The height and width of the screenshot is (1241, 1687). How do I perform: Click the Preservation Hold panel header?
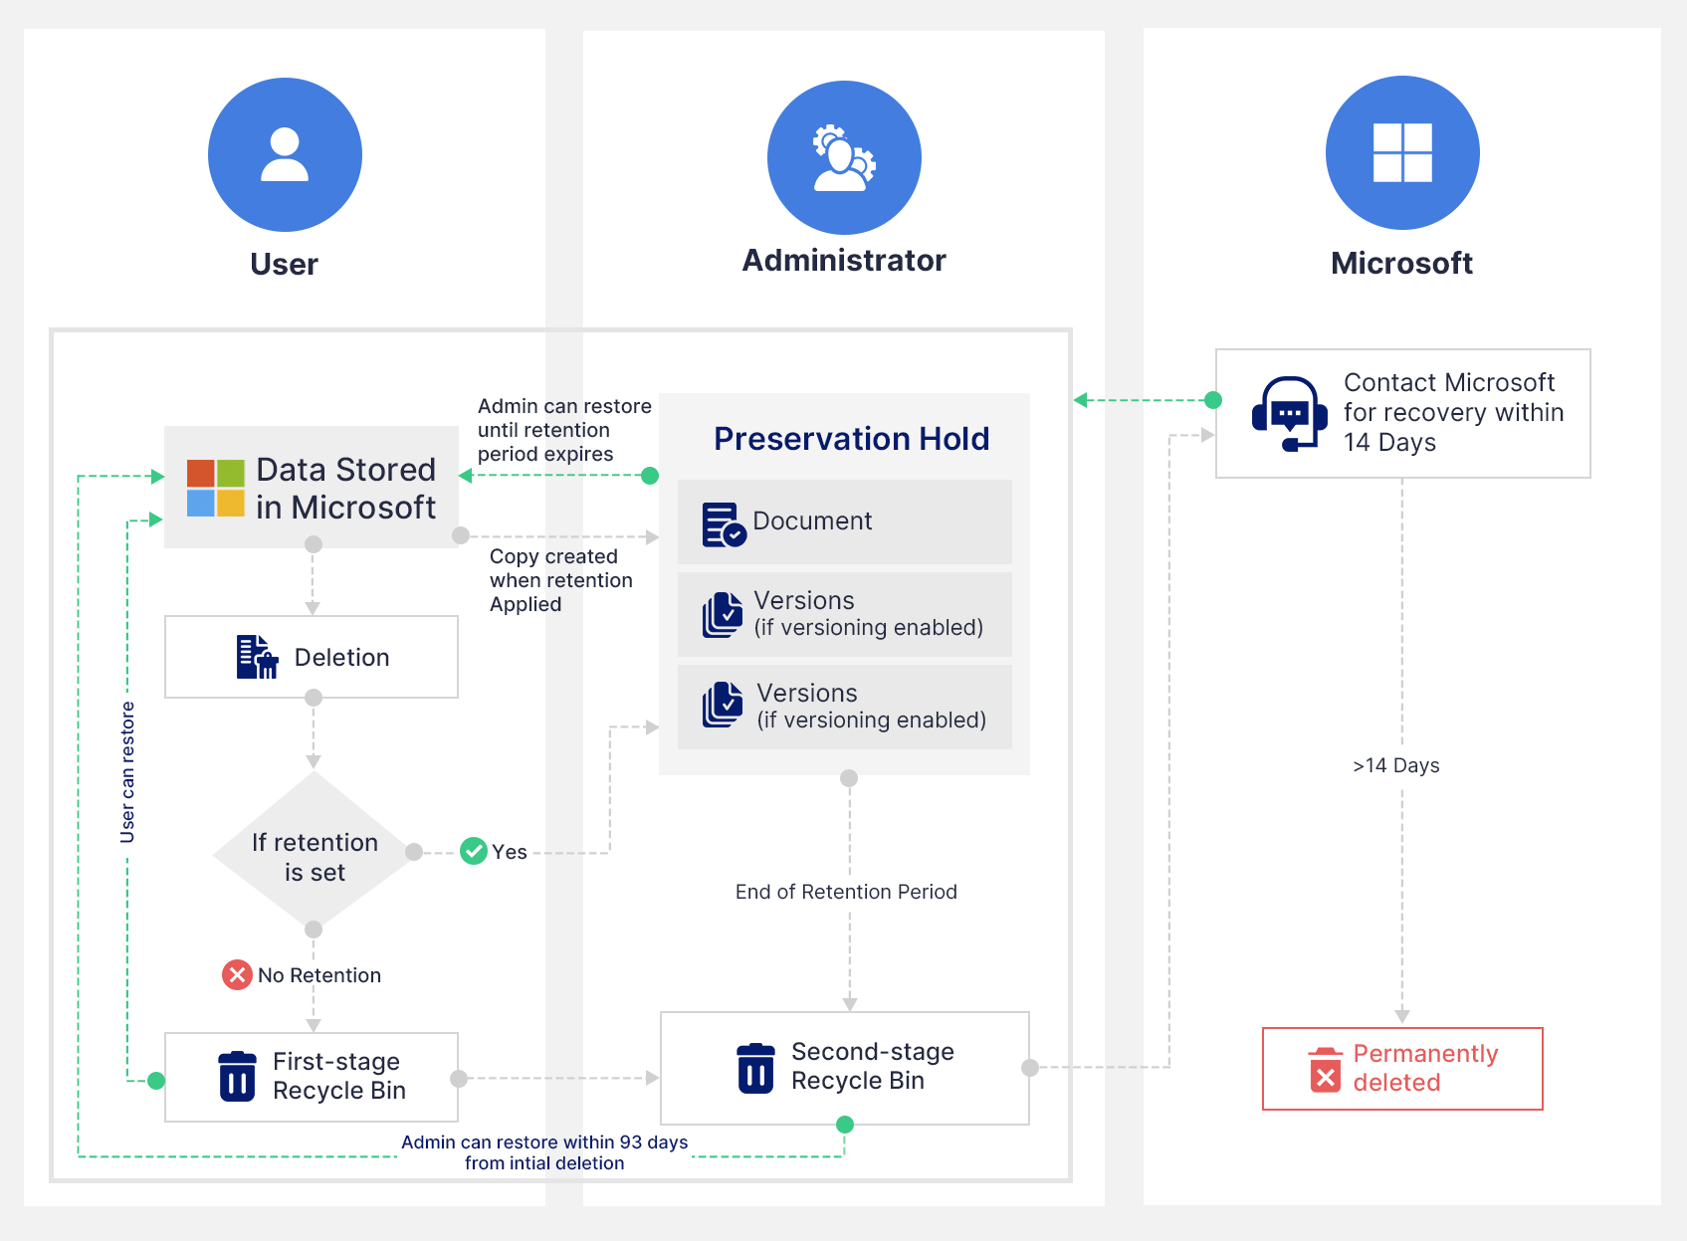click(851, 438)
